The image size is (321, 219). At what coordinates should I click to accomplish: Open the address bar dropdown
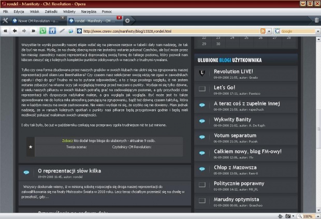coord(269,31)
